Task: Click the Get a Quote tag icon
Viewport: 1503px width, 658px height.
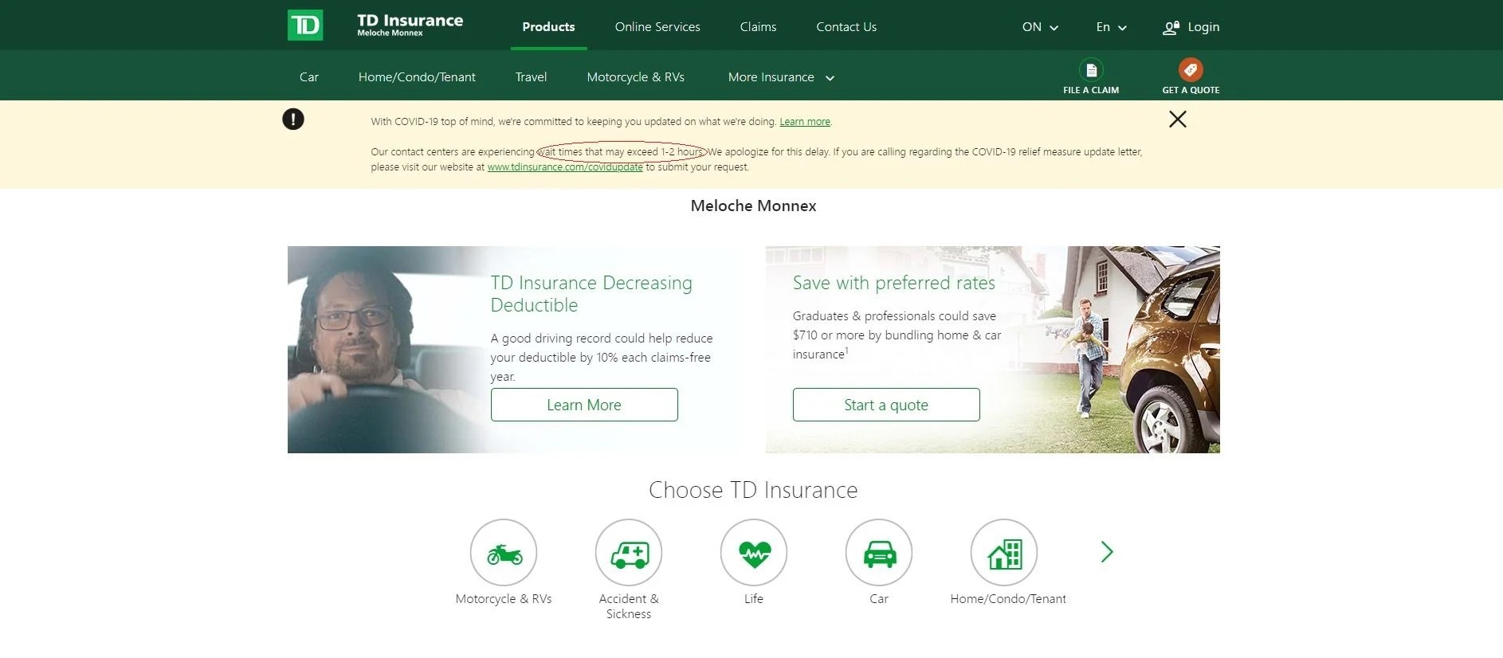Action: (x=1191, y=69)
